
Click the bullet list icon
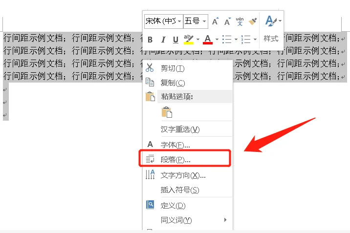click(226, 39)
